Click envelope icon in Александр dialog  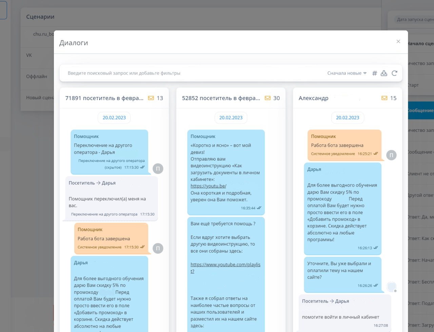coord(384,98)
